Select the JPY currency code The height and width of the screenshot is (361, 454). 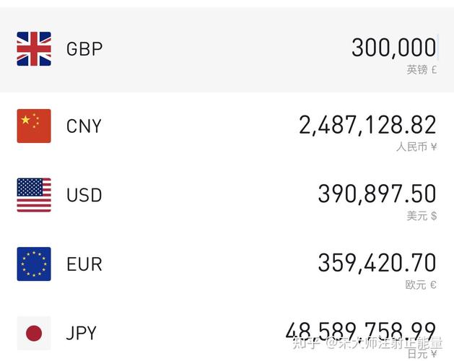pos(81,333)
